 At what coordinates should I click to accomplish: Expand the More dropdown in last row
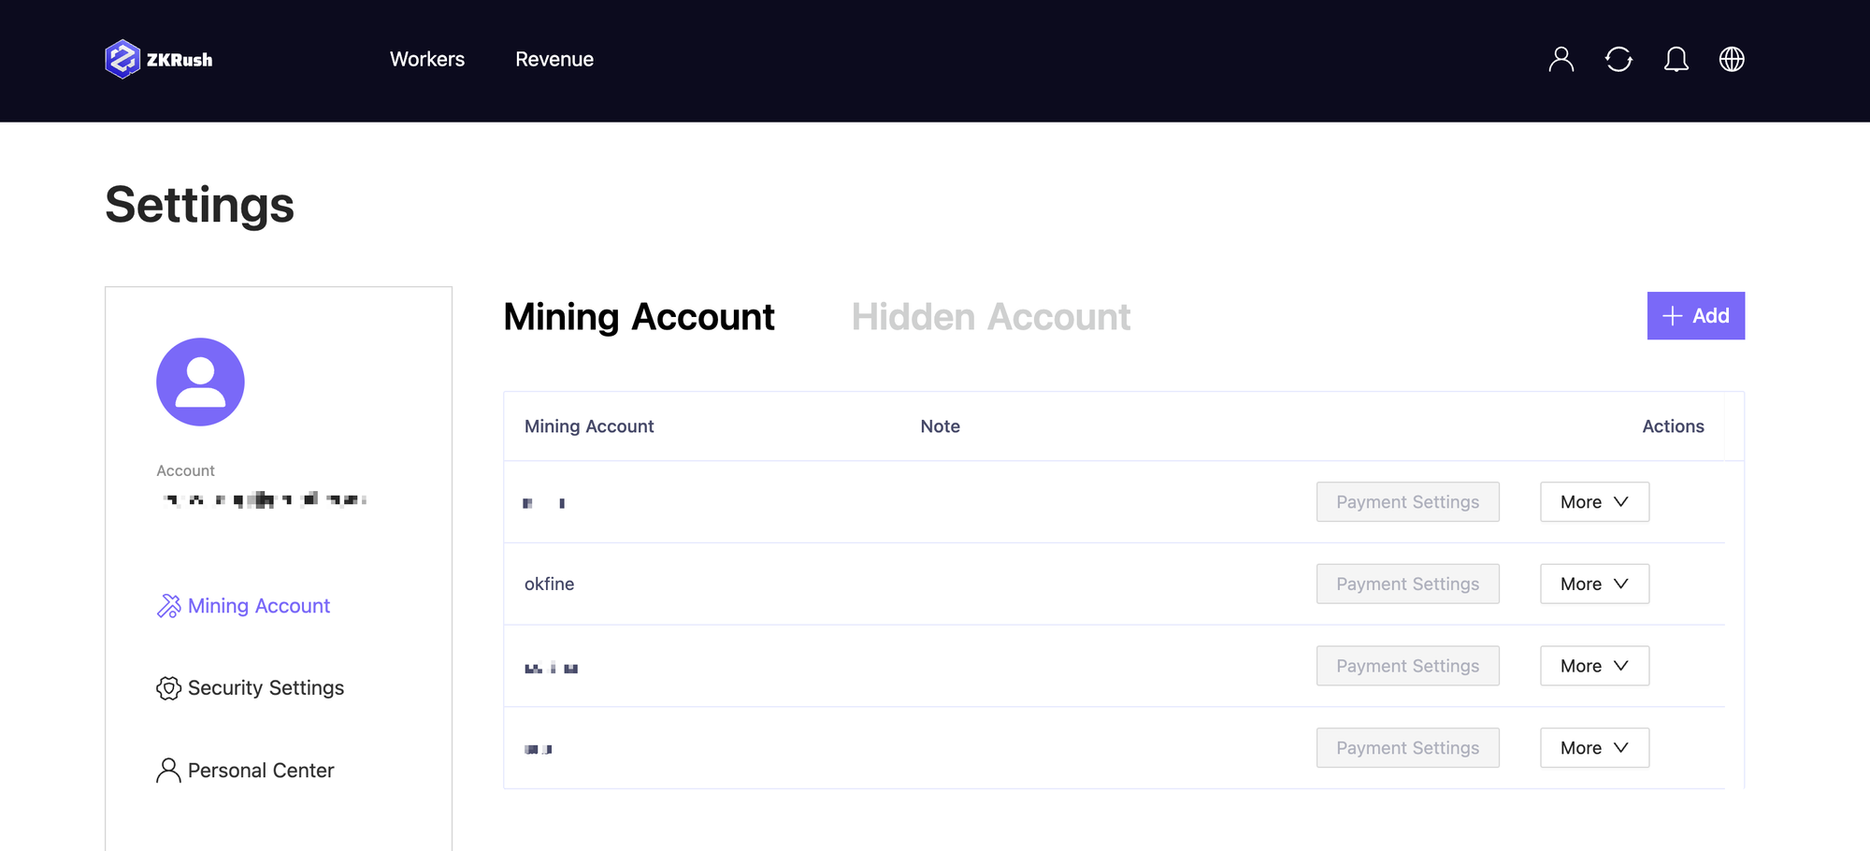[1594, 748]
